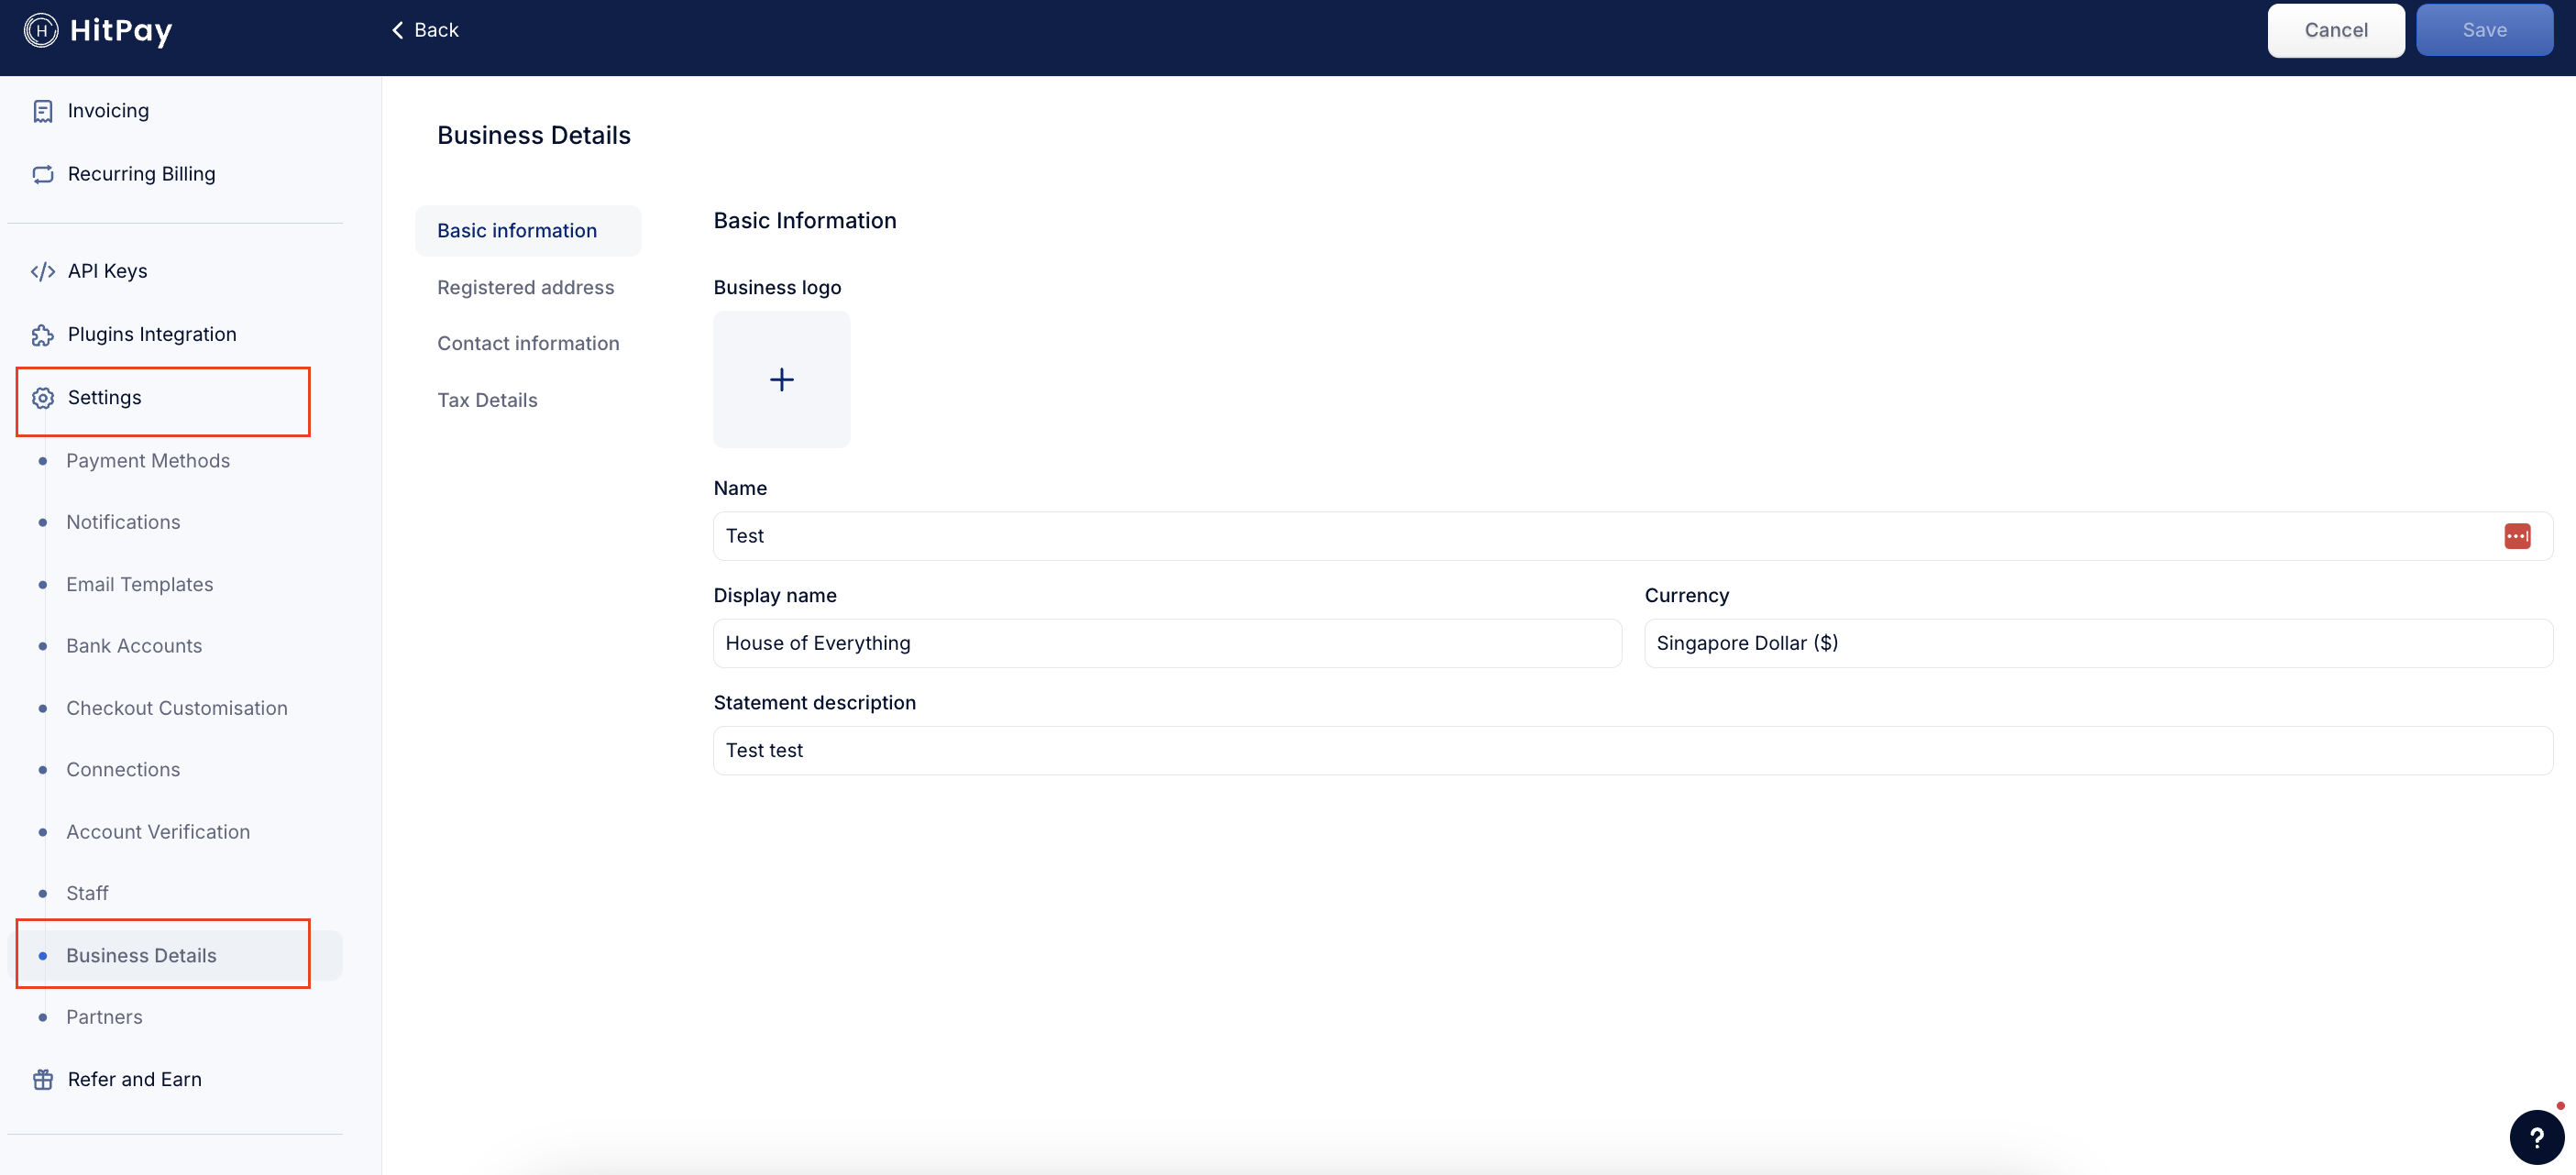Click the Business logo upload box
This screenshot has height=1175, width=2576.
click(x=782, y=380)
